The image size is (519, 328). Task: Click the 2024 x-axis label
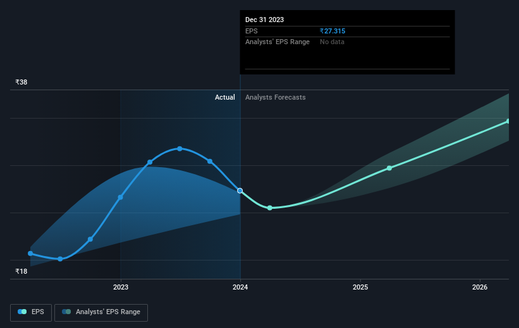[x=240, y=287]
